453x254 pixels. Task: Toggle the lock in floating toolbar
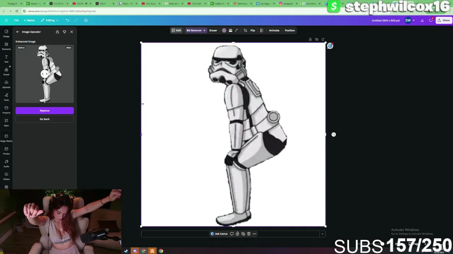tap(237, 234)
